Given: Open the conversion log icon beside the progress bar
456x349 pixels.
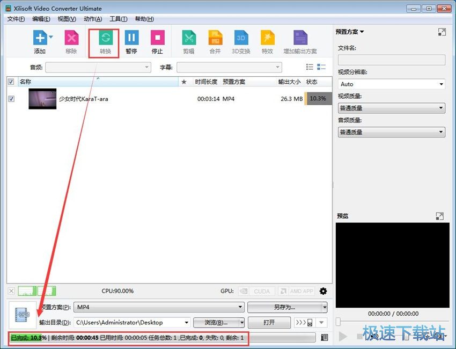Looking at the screenshot, I should [x=324, y=337].
